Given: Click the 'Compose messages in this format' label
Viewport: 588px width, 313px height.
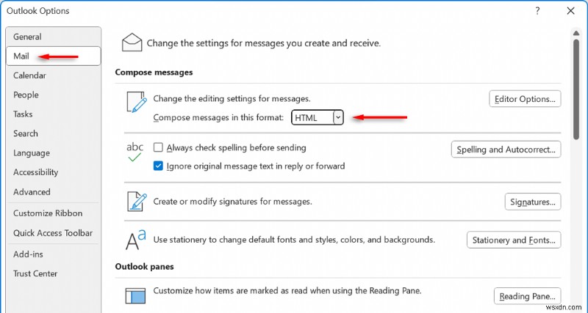Looking at the screenshot, I should [218, 118].
